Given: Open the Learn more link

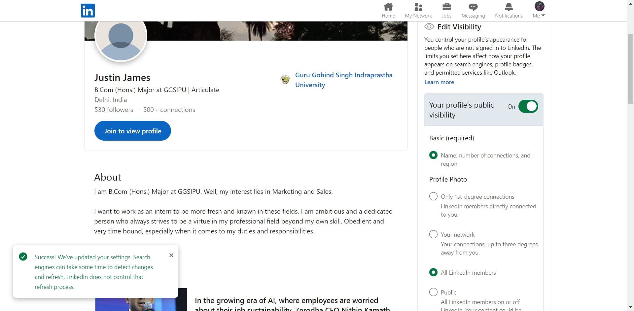Looking at the screenshot, I should pos(439,82).
